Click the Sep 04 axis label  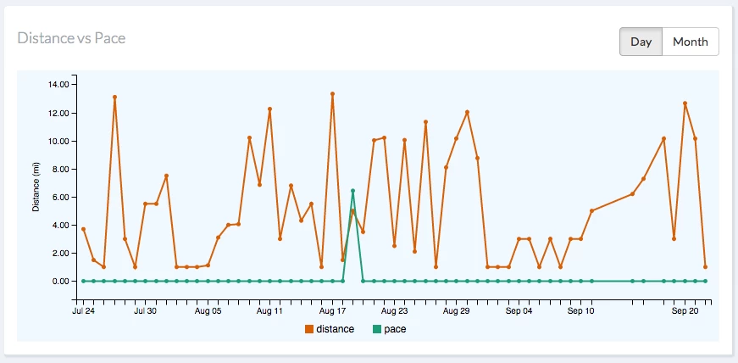(x=519, y=311)
